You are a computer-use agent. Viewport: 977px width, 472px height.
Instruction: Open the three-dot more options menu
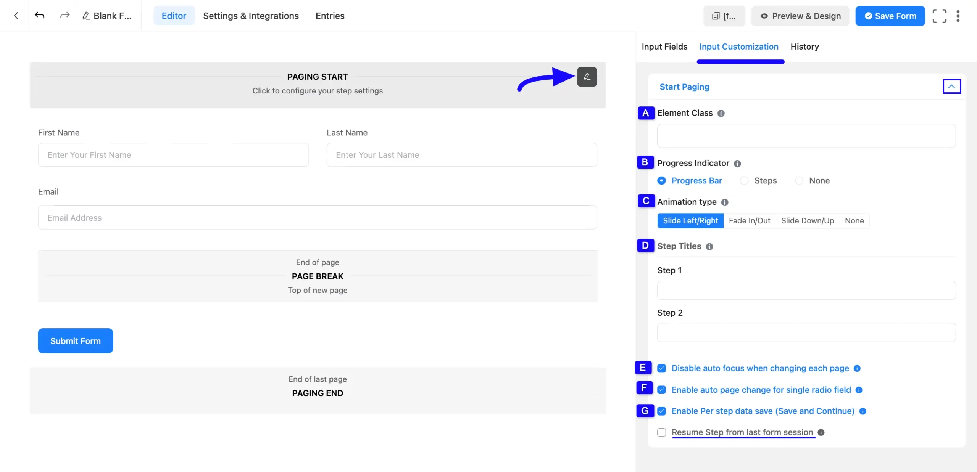958,16
